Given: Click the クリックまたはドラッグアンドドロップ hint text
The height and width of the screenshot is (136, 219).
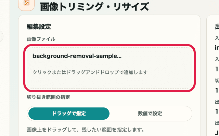Looking at the screenshot, I should pyautogui.click(x=90, y=72).
